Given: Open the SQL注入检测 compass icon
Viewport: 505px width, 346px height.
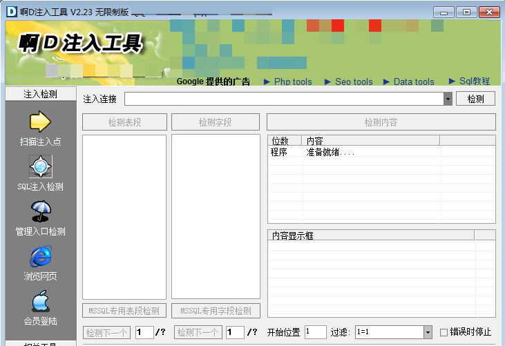Looking at the screenshot, I should [x=41, y=166].
